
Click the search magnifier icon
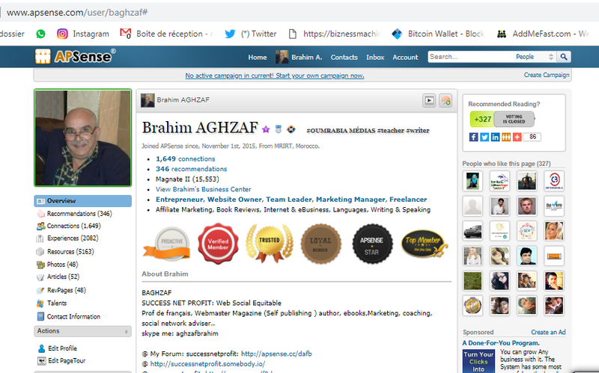point(565,57)
